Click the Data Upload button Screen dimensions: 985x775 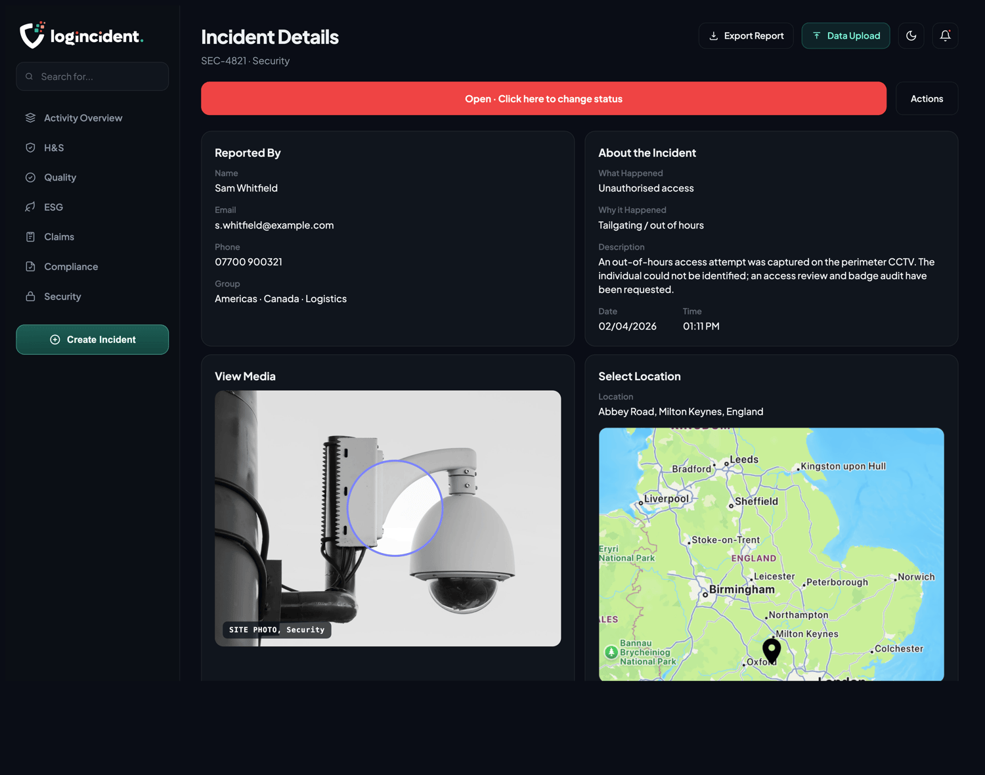point(846,36)
